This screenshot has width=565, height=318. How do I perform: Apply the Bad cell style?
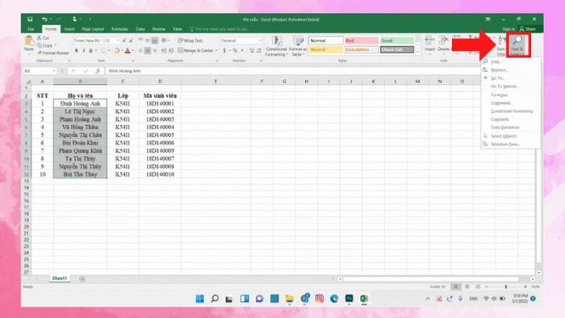pyautogui.click(x=361, y=40)
